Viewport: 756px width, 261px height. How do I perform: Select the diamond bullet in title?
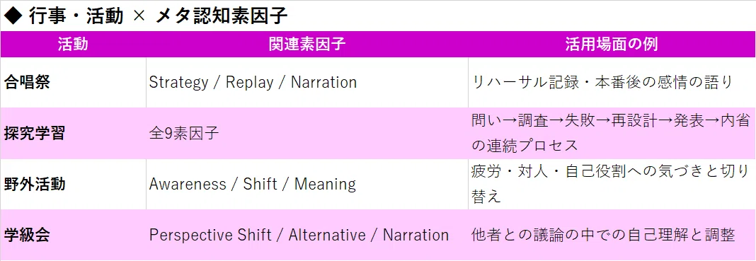13,17
